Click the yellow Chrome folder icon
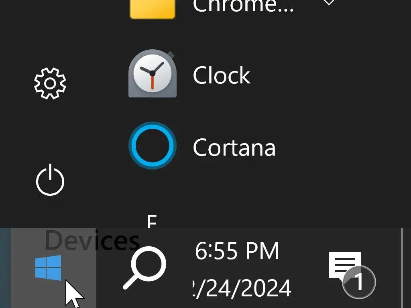Viewport: 411px width, 308px height. point(152,9)
